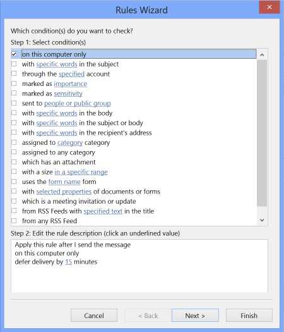Click the conditions list scrollbar thumb

pyautogui.click(x=262, y=133)
